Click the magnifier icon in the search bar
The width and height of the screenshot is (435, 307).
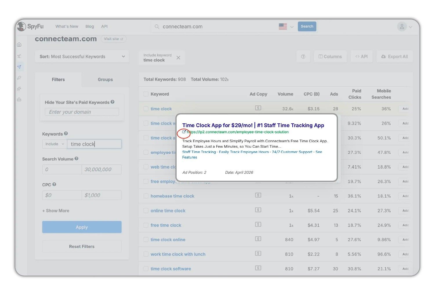(157, 27)
